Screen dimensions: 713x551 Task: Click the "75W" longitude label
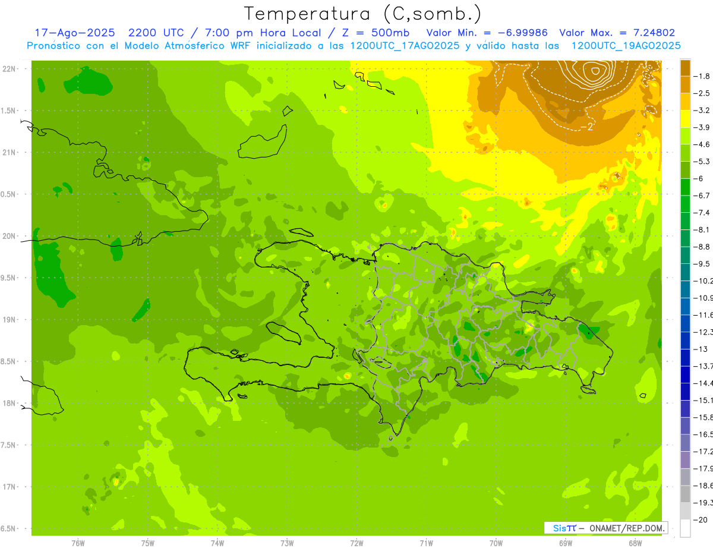[148, 543]
